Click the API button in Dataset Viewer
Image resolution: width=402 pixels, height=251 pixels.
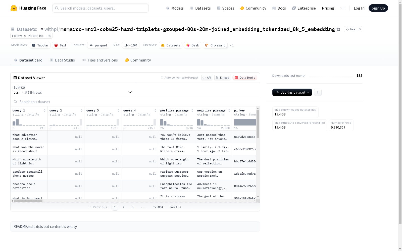tap(207, 78)
